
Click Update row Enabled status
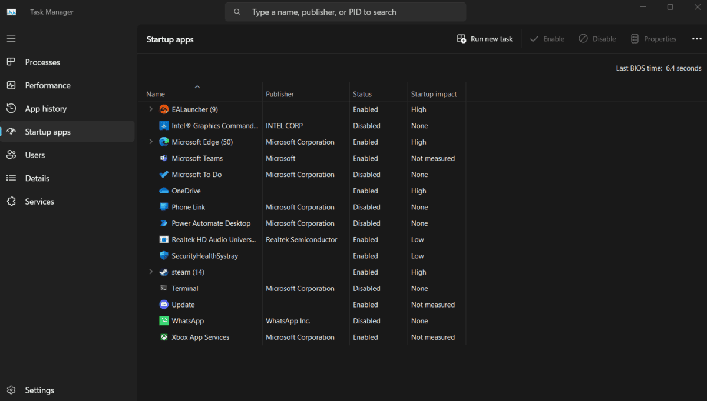tap(365, 305)
